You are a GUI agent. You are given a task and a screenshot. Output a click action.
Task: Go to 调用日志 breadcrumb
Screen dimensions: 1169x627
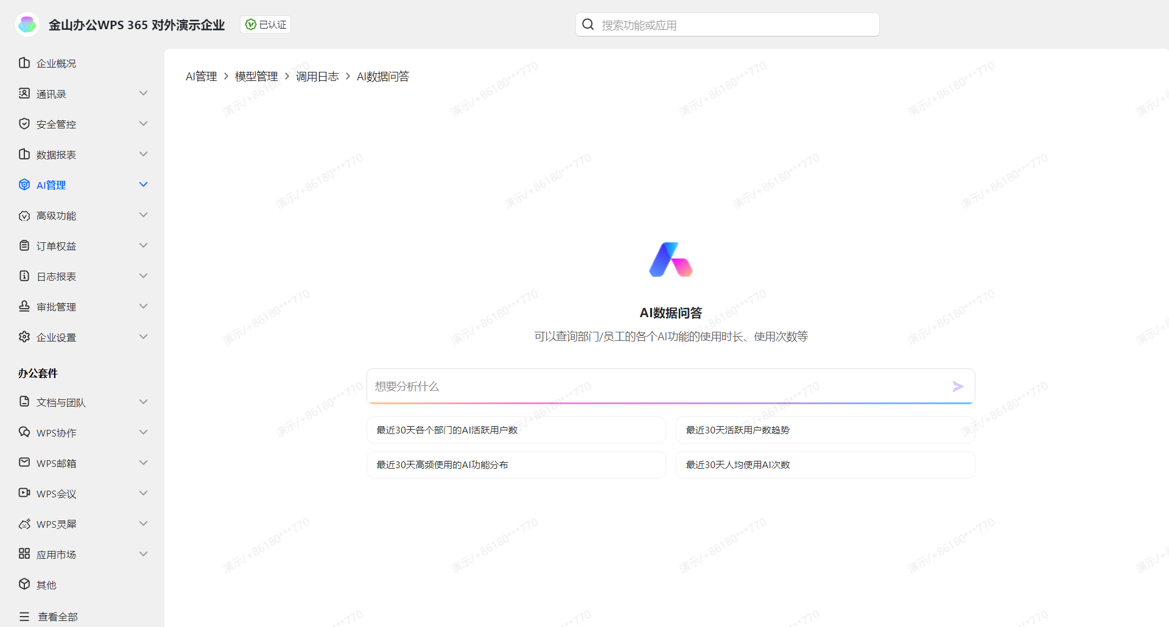coord(317,76)
